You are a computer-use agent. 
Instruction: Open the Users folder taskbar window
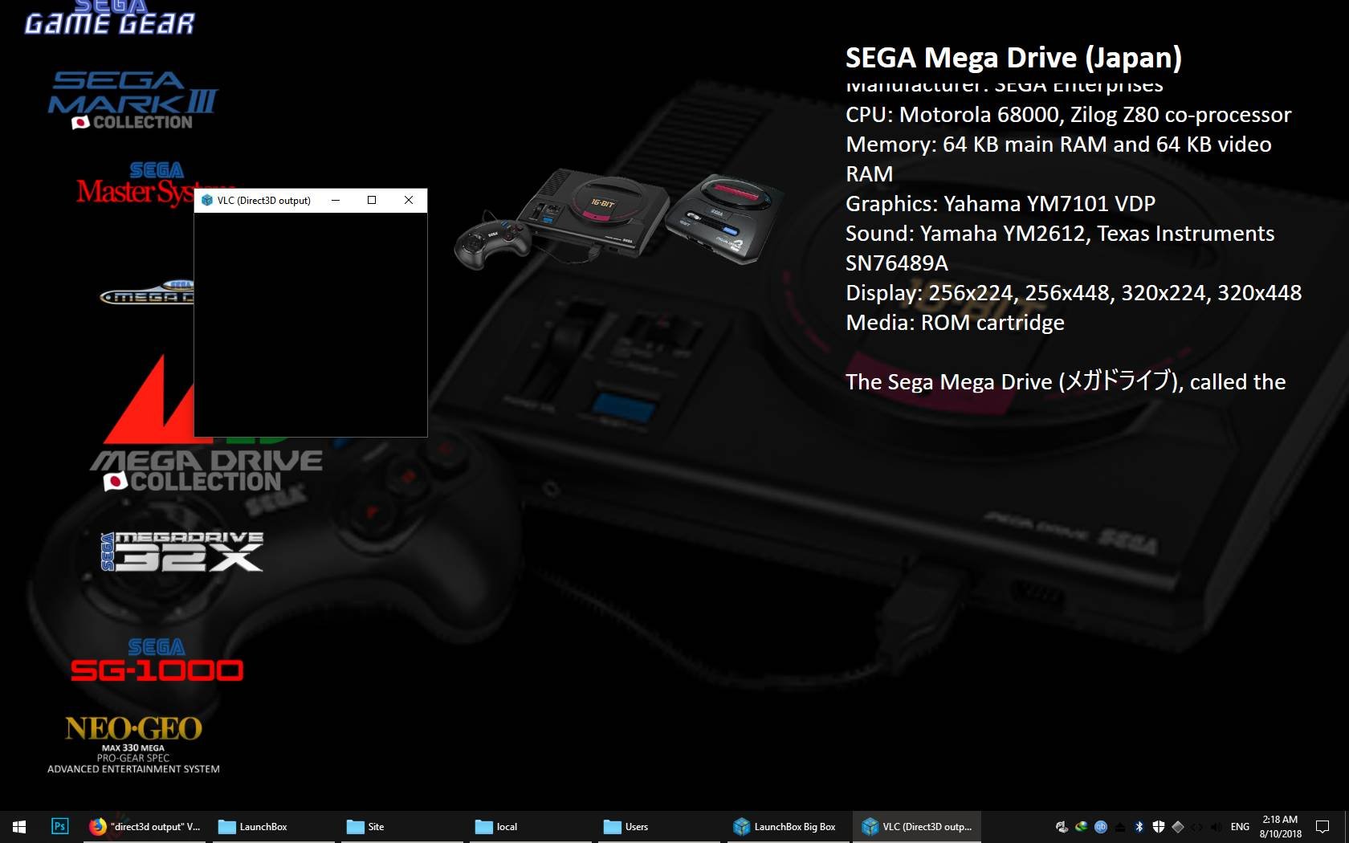(x=659, y=826)
